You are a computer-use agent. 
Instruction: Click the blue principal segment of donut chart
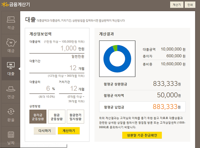117,69
